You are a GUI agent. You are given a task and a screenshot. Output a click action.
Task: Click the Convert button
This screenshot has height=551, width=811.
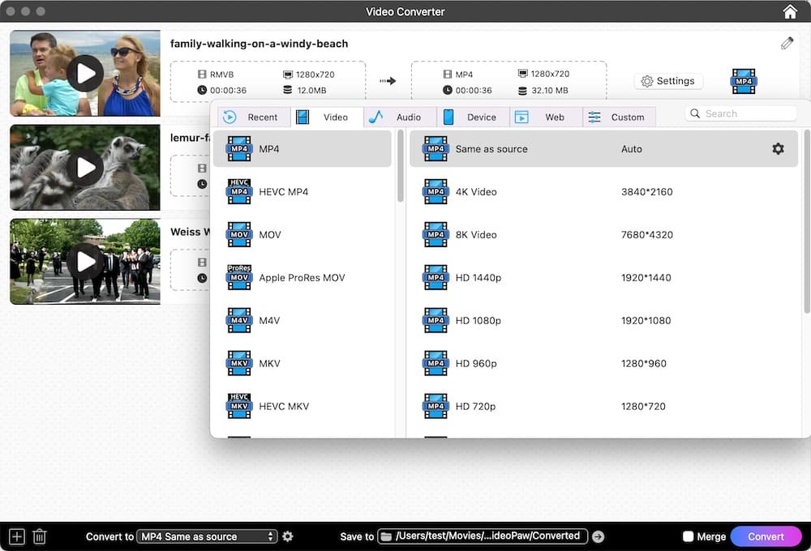(766, 536)
